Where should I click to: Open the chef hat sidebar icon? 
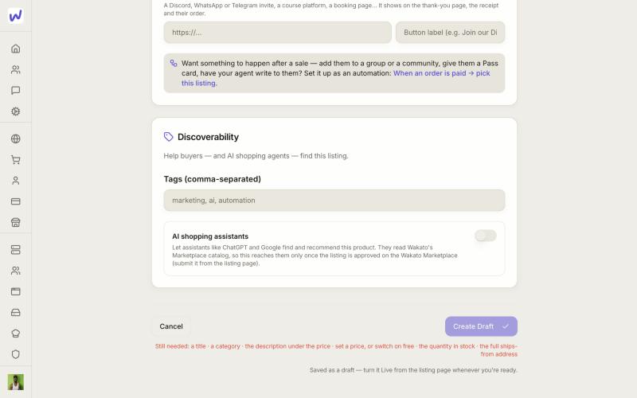15,334
